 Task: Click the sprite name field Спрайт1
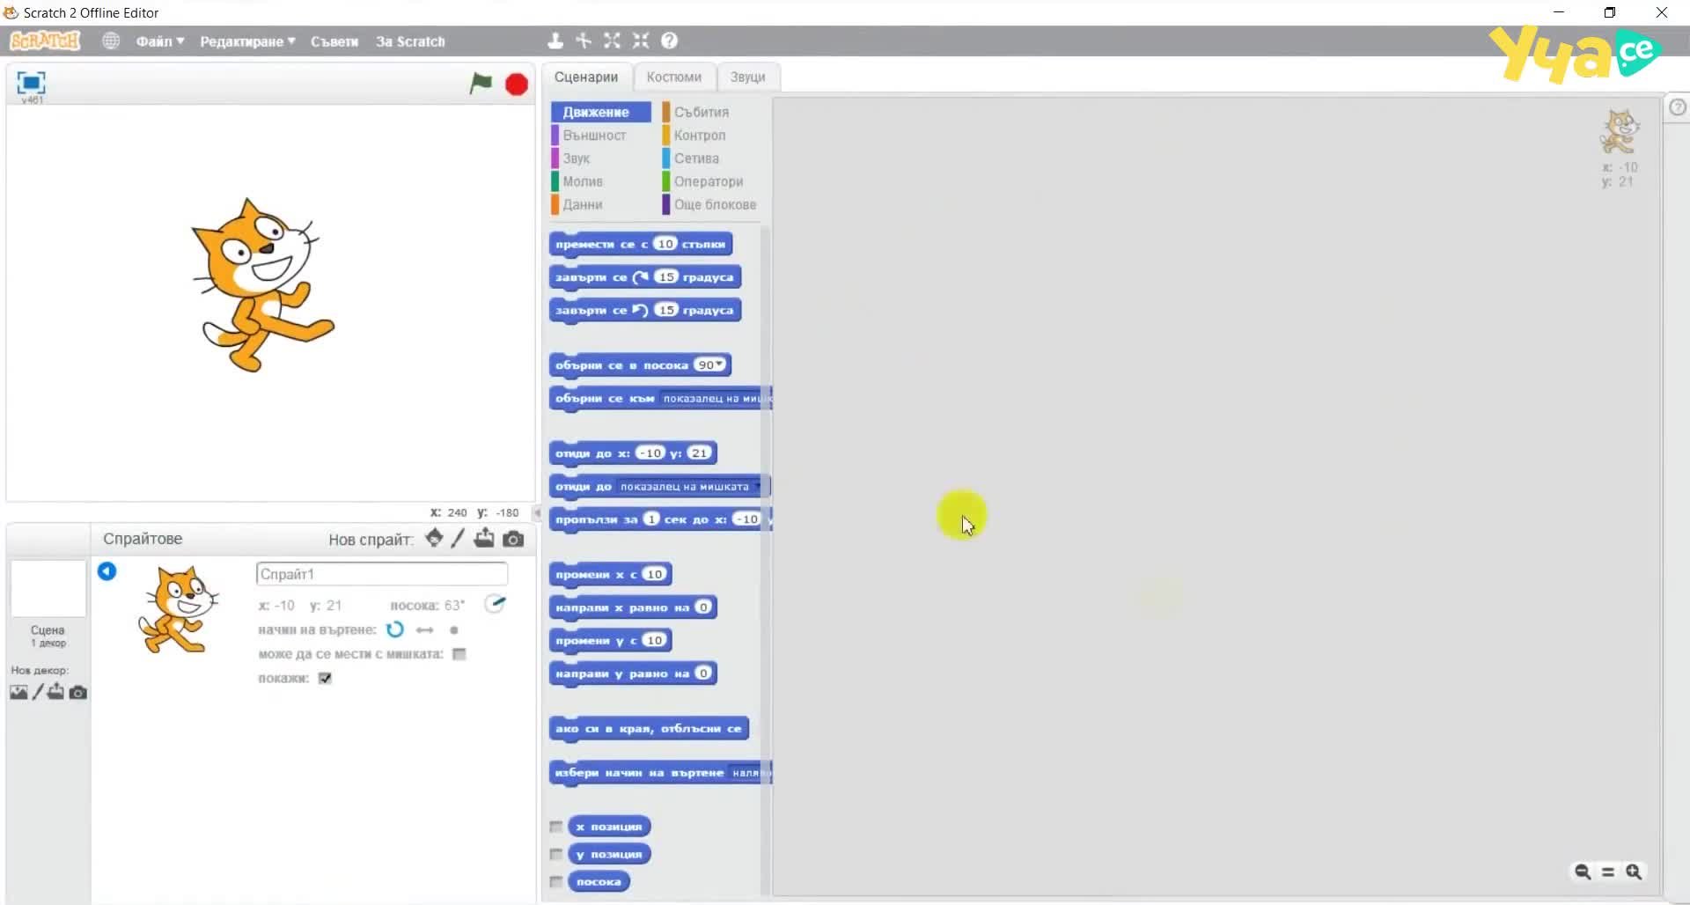pos(382,574)
